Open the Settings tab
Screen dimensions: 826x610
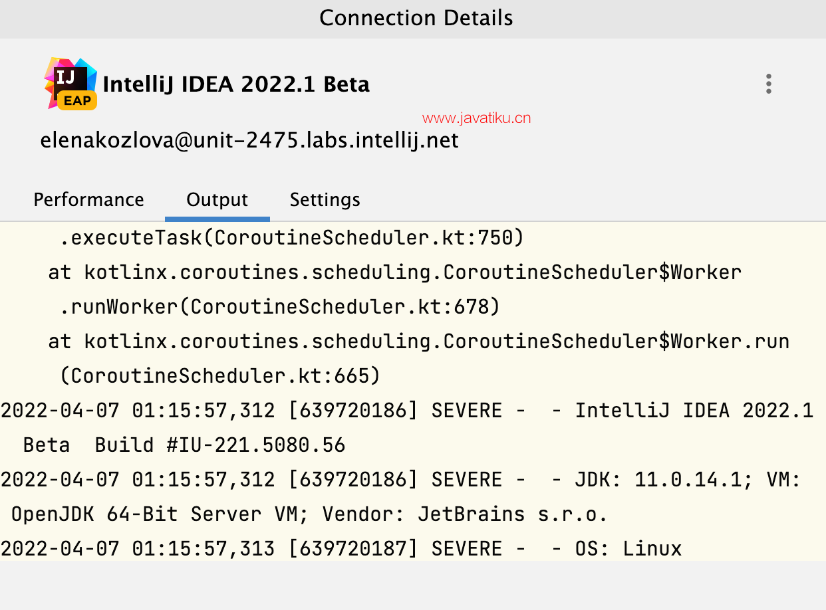point(325,200)
